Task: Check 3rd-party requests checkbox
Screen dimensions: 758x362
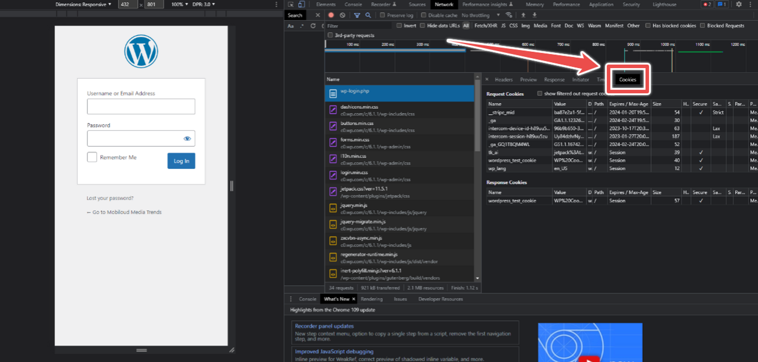Action: tap(330, 35)
